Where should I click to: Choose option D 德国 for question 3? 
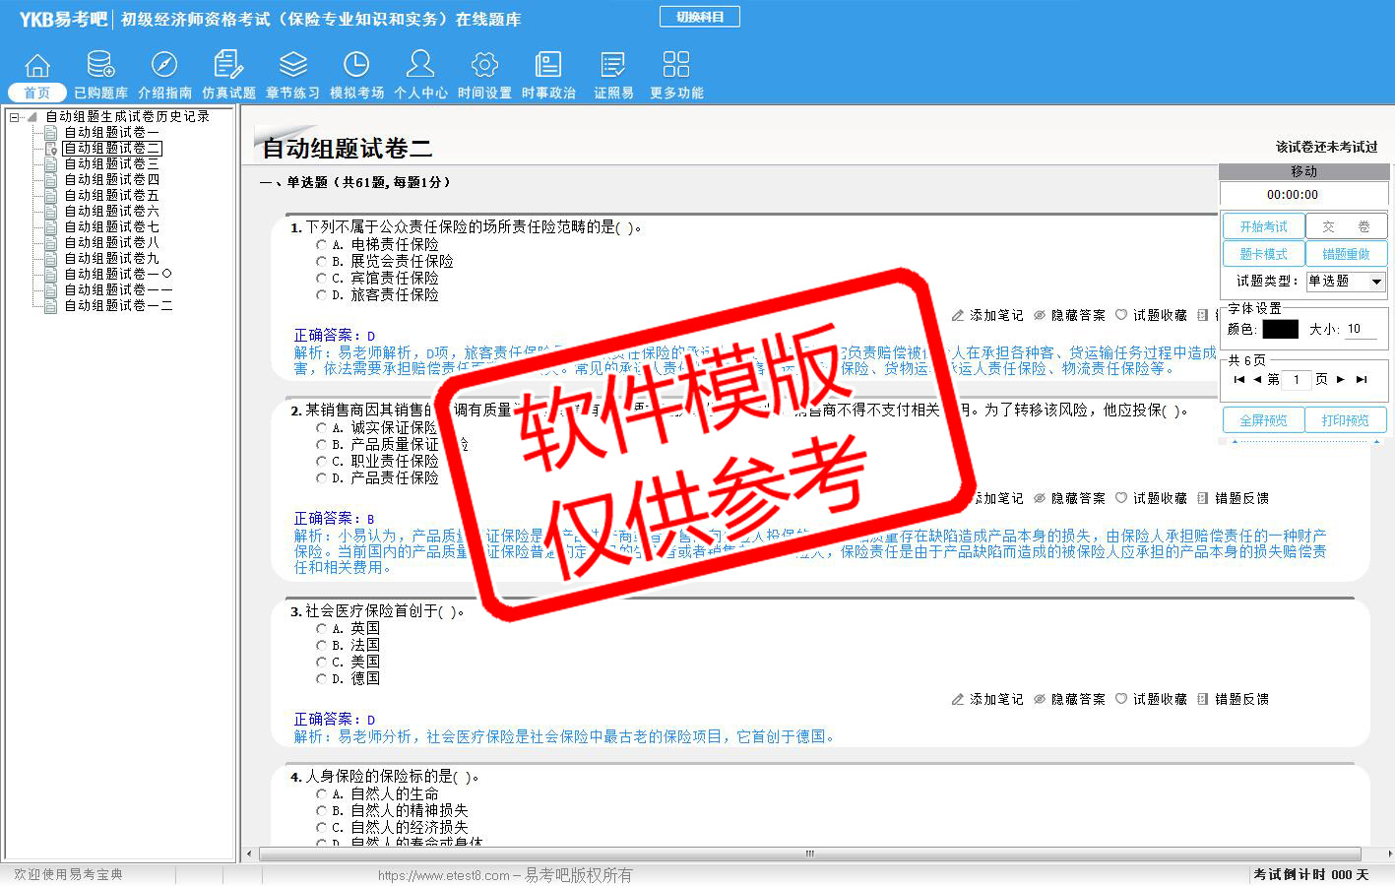point(322,679)
